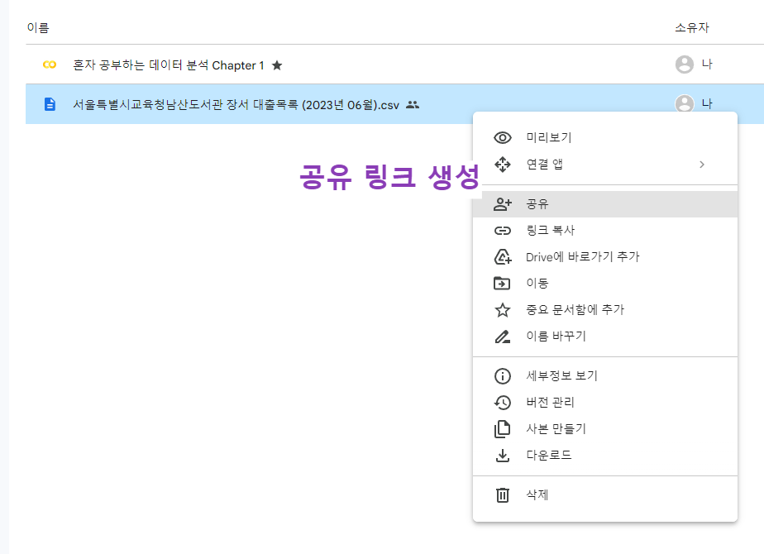Viewport: 764px width, 554px height.
Task: Select Drive에 바로가기 추가 menu entry
Action: tap(605, 257)
